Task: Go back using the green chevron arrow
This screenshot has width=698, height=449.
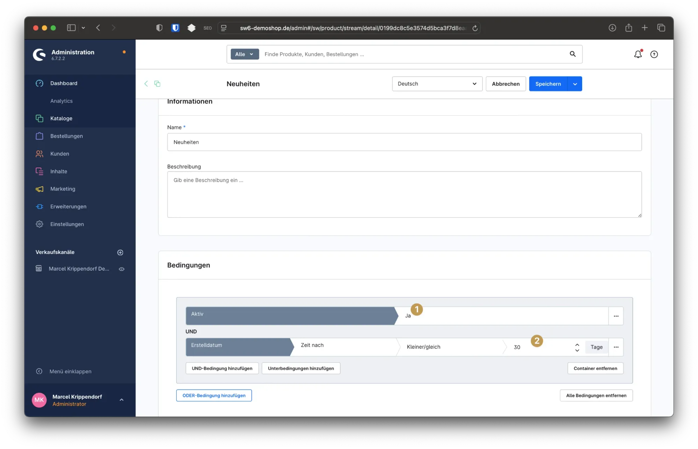Action: click(146, 83)
